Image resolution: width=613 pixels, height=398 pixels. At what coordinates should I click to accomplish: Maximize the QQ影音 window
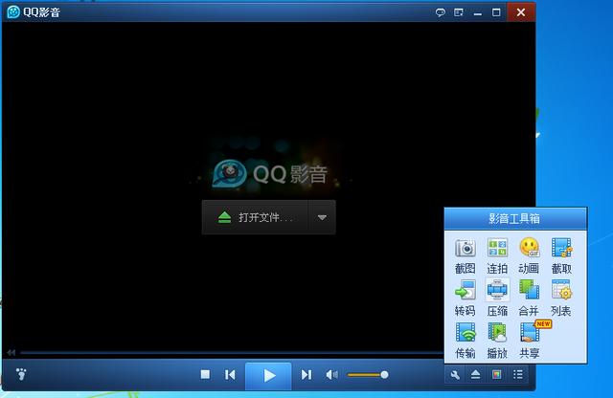[x=496, y=12]
